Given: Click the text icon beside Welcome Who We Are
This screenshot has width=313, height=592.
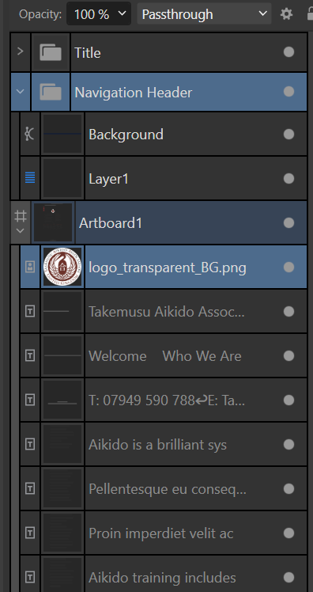Looking at the screenshot, I should click(30, 355).
